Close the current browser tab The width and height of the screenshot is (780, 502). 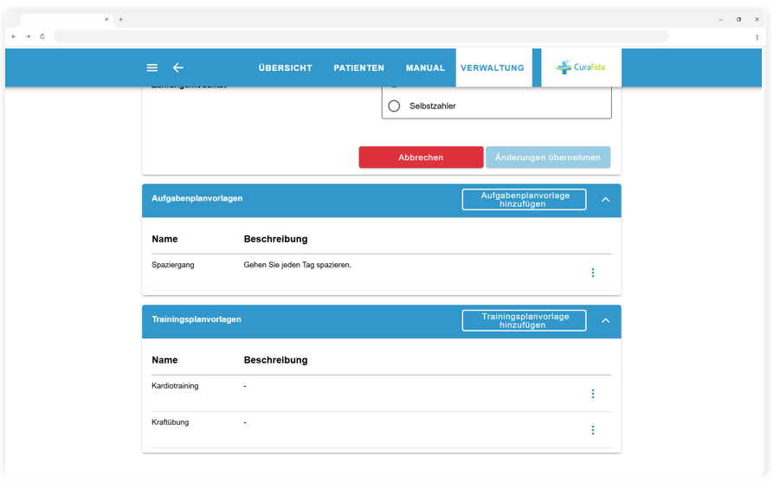pos(106,19)
